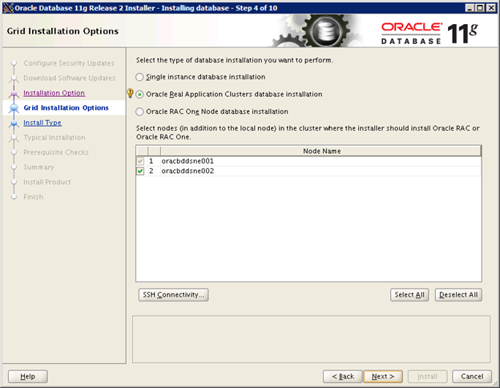Viewport: 500px width, 388px height.
Task: Open SSH Connectivity settings
Action: [173, 295]
